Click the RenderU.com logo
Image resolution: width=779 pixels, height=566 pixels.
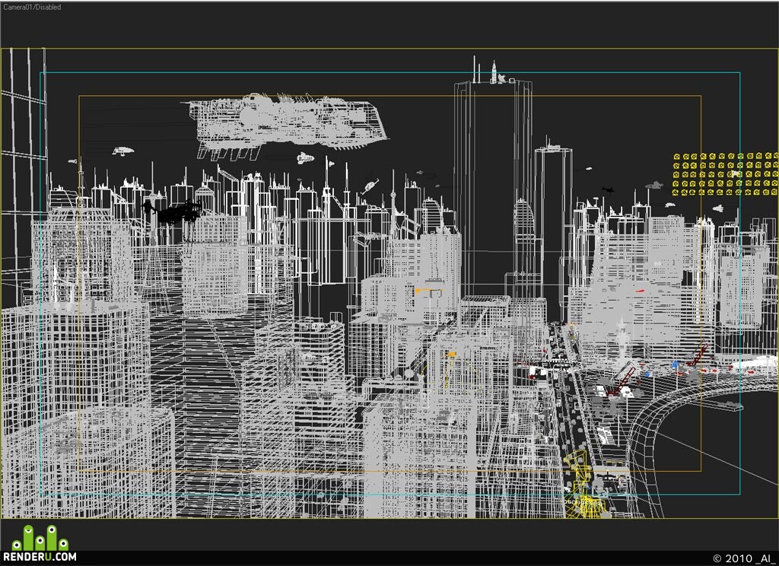coord(39,544)
